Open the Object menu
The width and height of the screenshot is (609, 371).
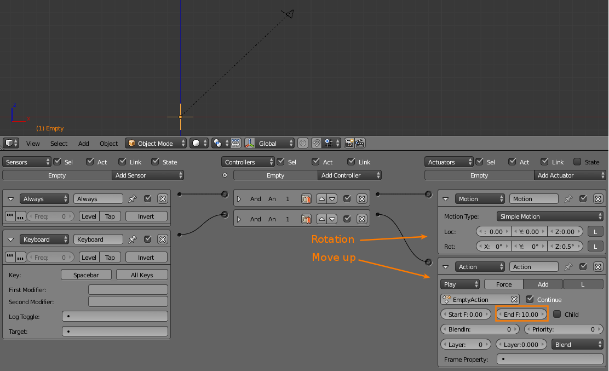pos(108,143)
